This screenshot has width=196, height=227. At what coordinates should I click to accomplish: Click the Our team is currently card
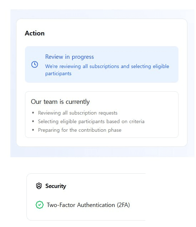(x=102, y=115)
